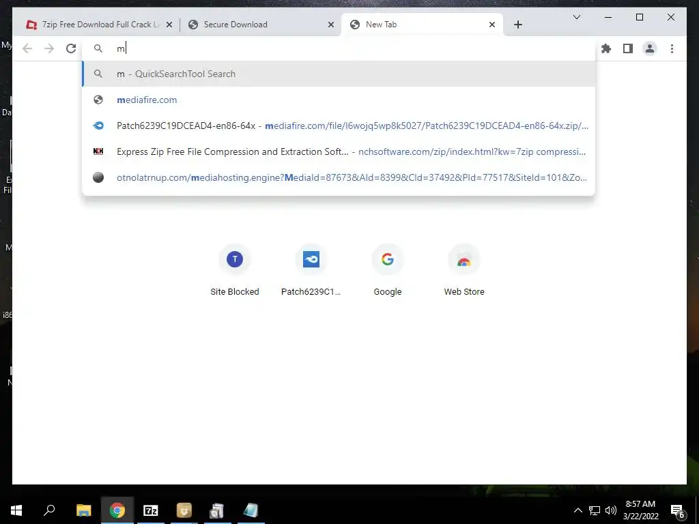Click the installer files taskbar icon
699x524 pixels.
(217, 510)
